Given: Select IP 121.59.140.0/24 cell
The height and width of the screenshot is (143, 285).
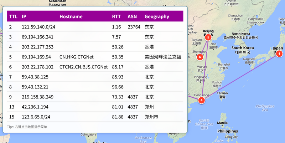Looking at the screenshot, I should click(x=38, y=27).
